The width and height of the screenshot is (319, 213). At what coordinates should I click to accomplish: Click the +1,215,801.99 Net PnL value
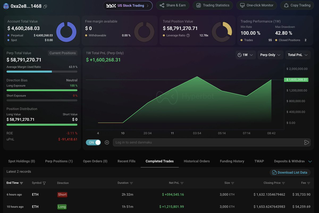[x=171, y=207]
